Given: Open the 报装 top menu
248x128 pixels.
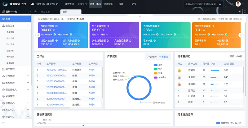Looking at the screenshot, I should click(x=121, y=4).
